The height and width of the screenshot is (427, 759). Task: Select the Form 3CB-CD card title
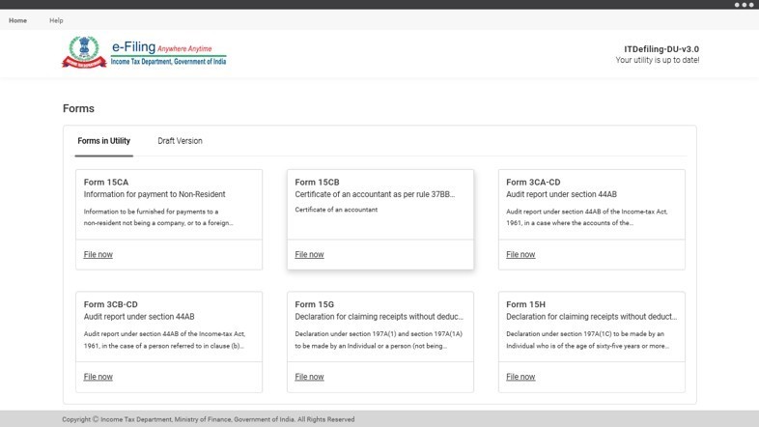click(110, 304)
